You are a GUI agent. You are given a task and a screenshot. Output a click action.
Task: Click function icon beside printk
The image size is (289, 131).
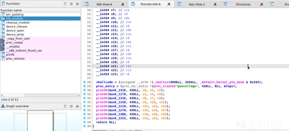click(x=3, y=55)
